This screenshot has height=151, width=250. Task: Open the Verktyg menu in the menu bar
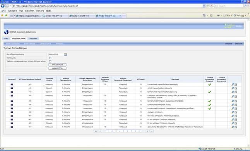coord(40,11)
